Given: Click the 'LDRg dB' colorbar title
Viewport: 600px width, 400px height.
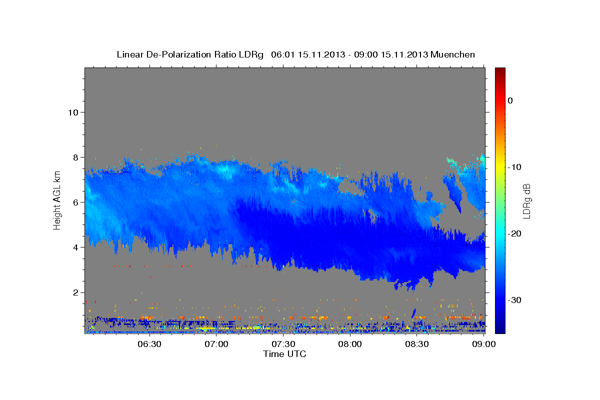Looking at the screenshot, I should [526, 200].
